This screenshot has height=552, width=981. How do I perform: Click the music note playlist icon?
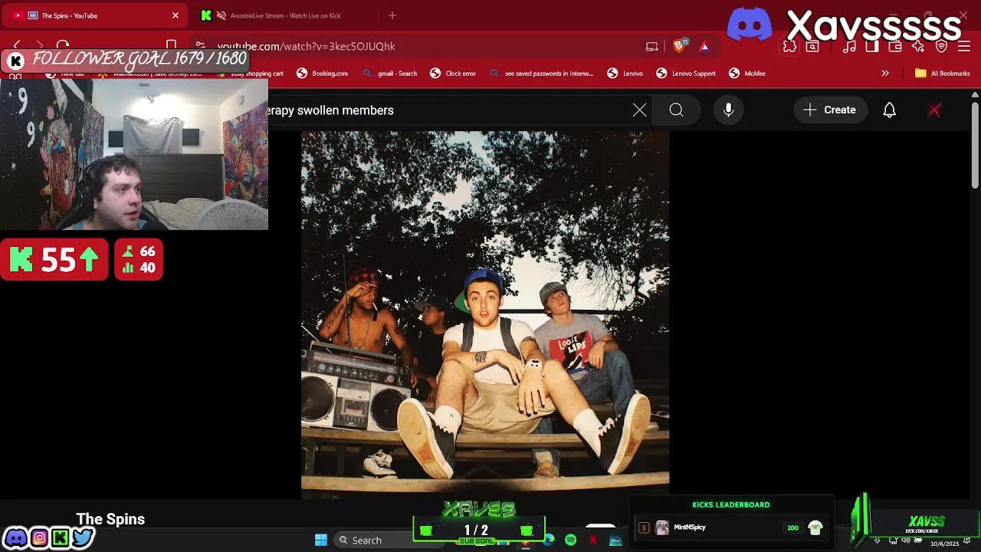(849, 47)
